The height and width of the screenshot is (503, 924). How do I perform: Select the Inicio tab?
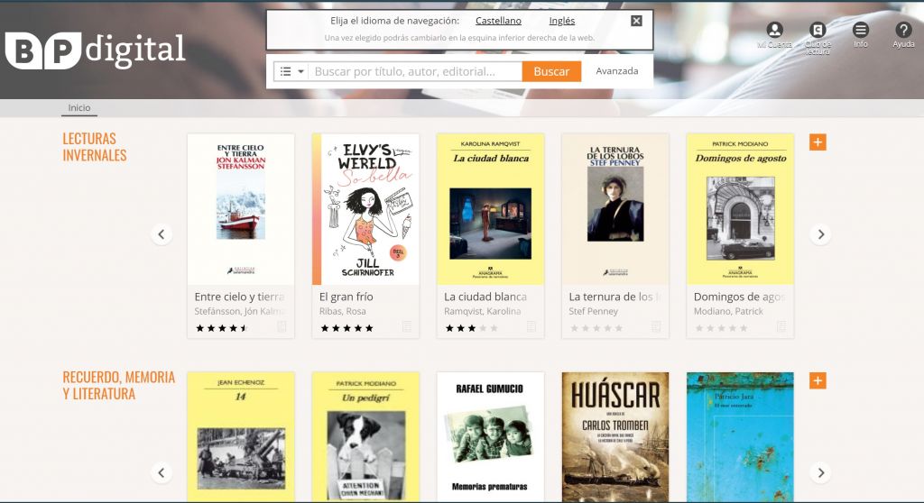[79, 108]
